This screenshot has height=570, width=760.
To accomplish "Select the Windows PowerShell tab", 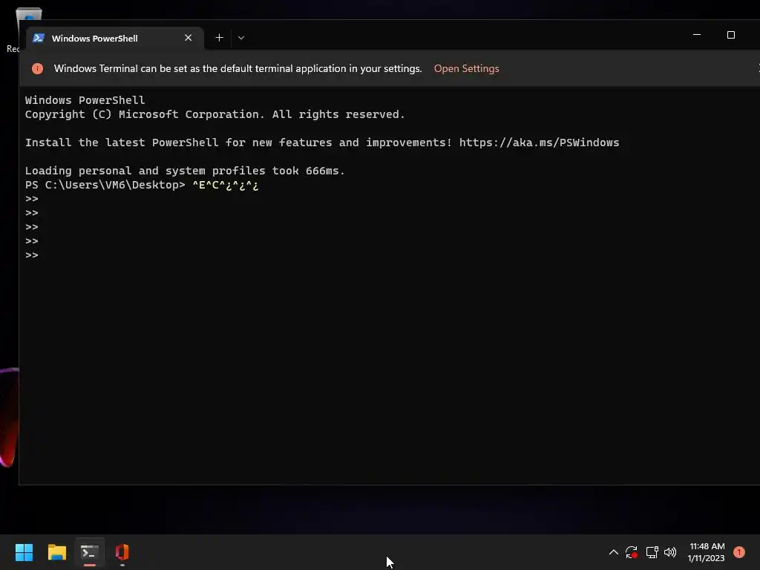I will [115, 39].
